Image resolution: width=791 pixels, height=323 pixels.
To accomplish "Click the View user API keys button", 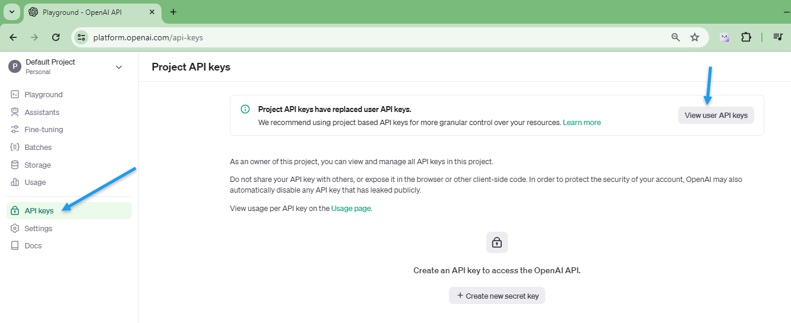I will point(716,116).
